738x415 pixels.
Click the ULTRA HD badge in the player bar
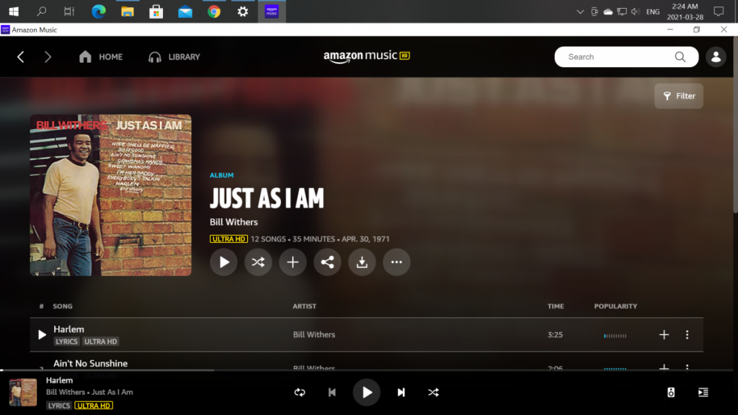94,406
